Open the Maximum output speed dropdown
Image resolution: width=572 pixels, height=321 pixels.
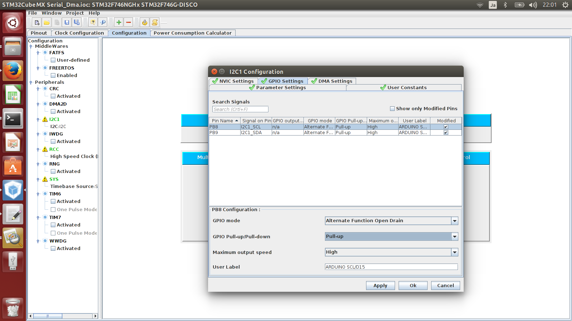point(454,252)
